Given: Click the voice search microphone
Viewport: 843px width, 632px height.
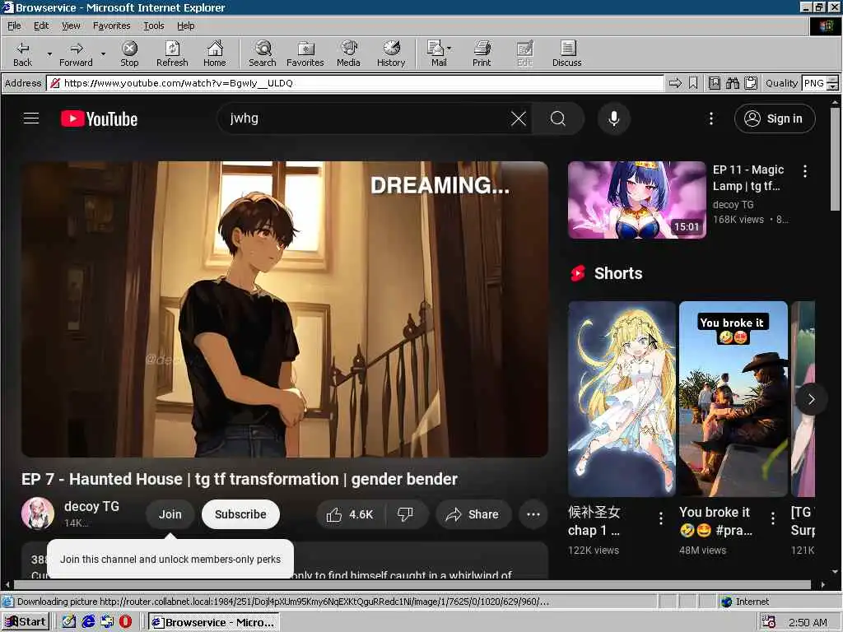Looking at the screenshot, I should (x=613, y=118).
